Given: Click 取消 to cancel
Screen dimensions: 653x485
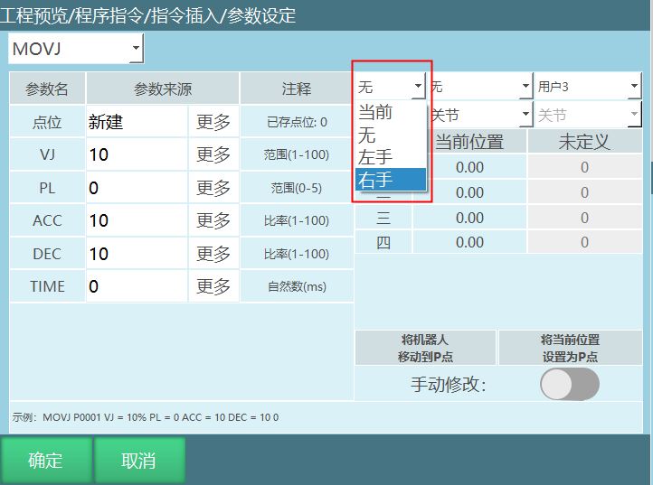Looking at the screenshot, I should coord(139,461).
